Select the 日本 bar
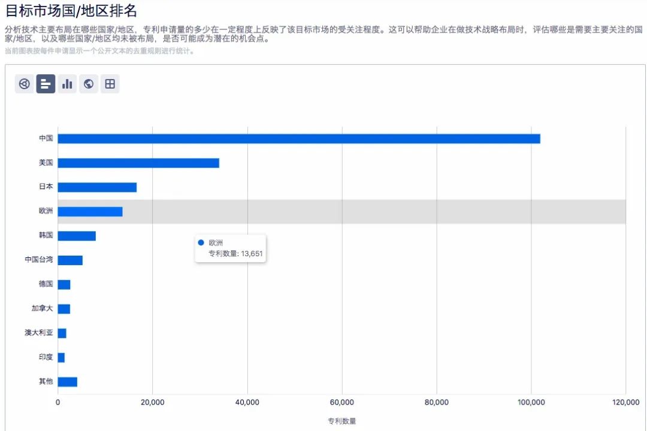The width and height of the screenshot is (647, 431). [x=97, y=187]
